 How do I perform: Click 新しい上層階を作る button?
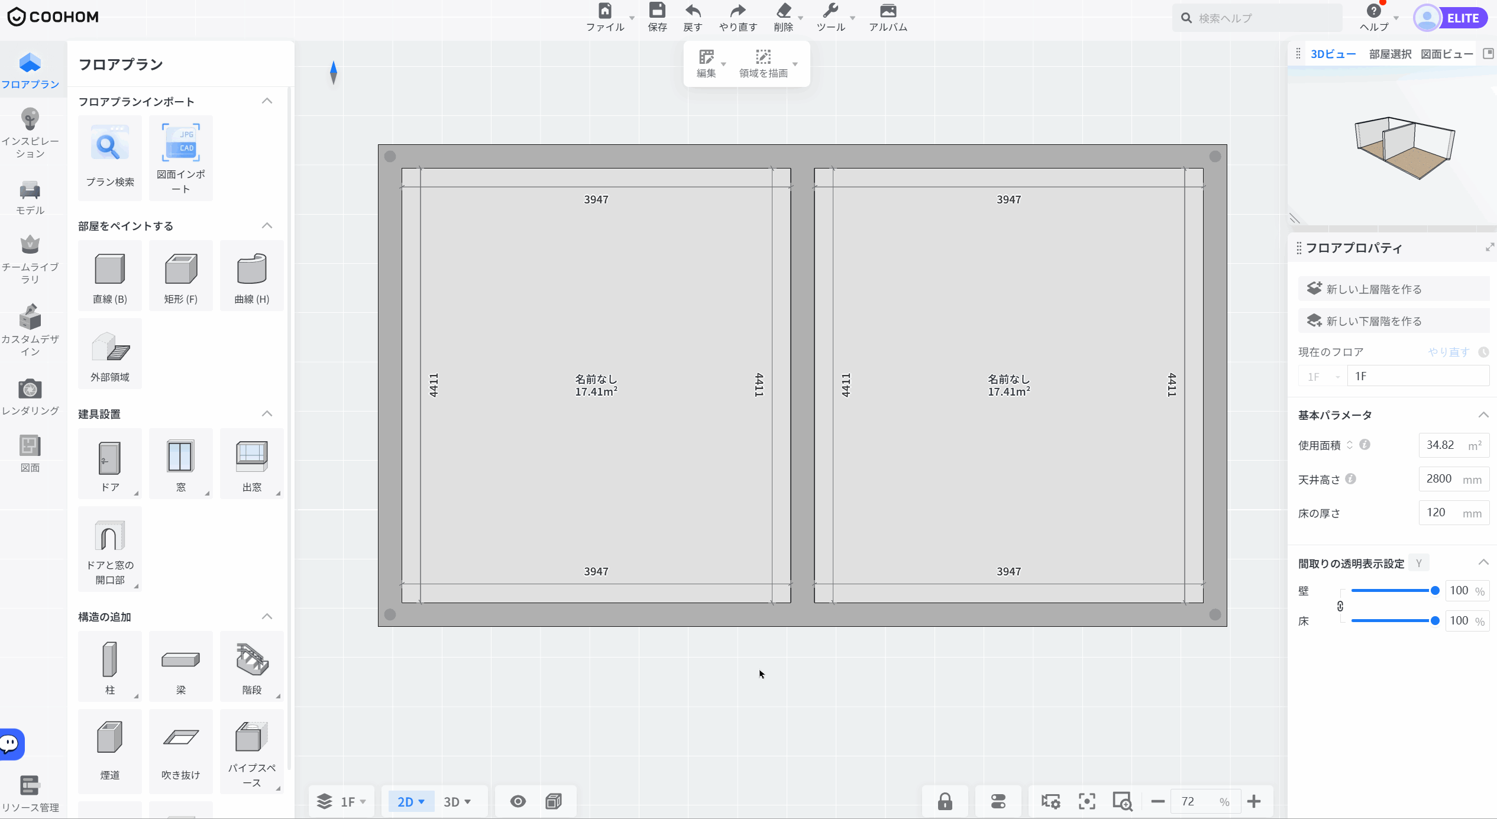click(x=1393, y=289)
